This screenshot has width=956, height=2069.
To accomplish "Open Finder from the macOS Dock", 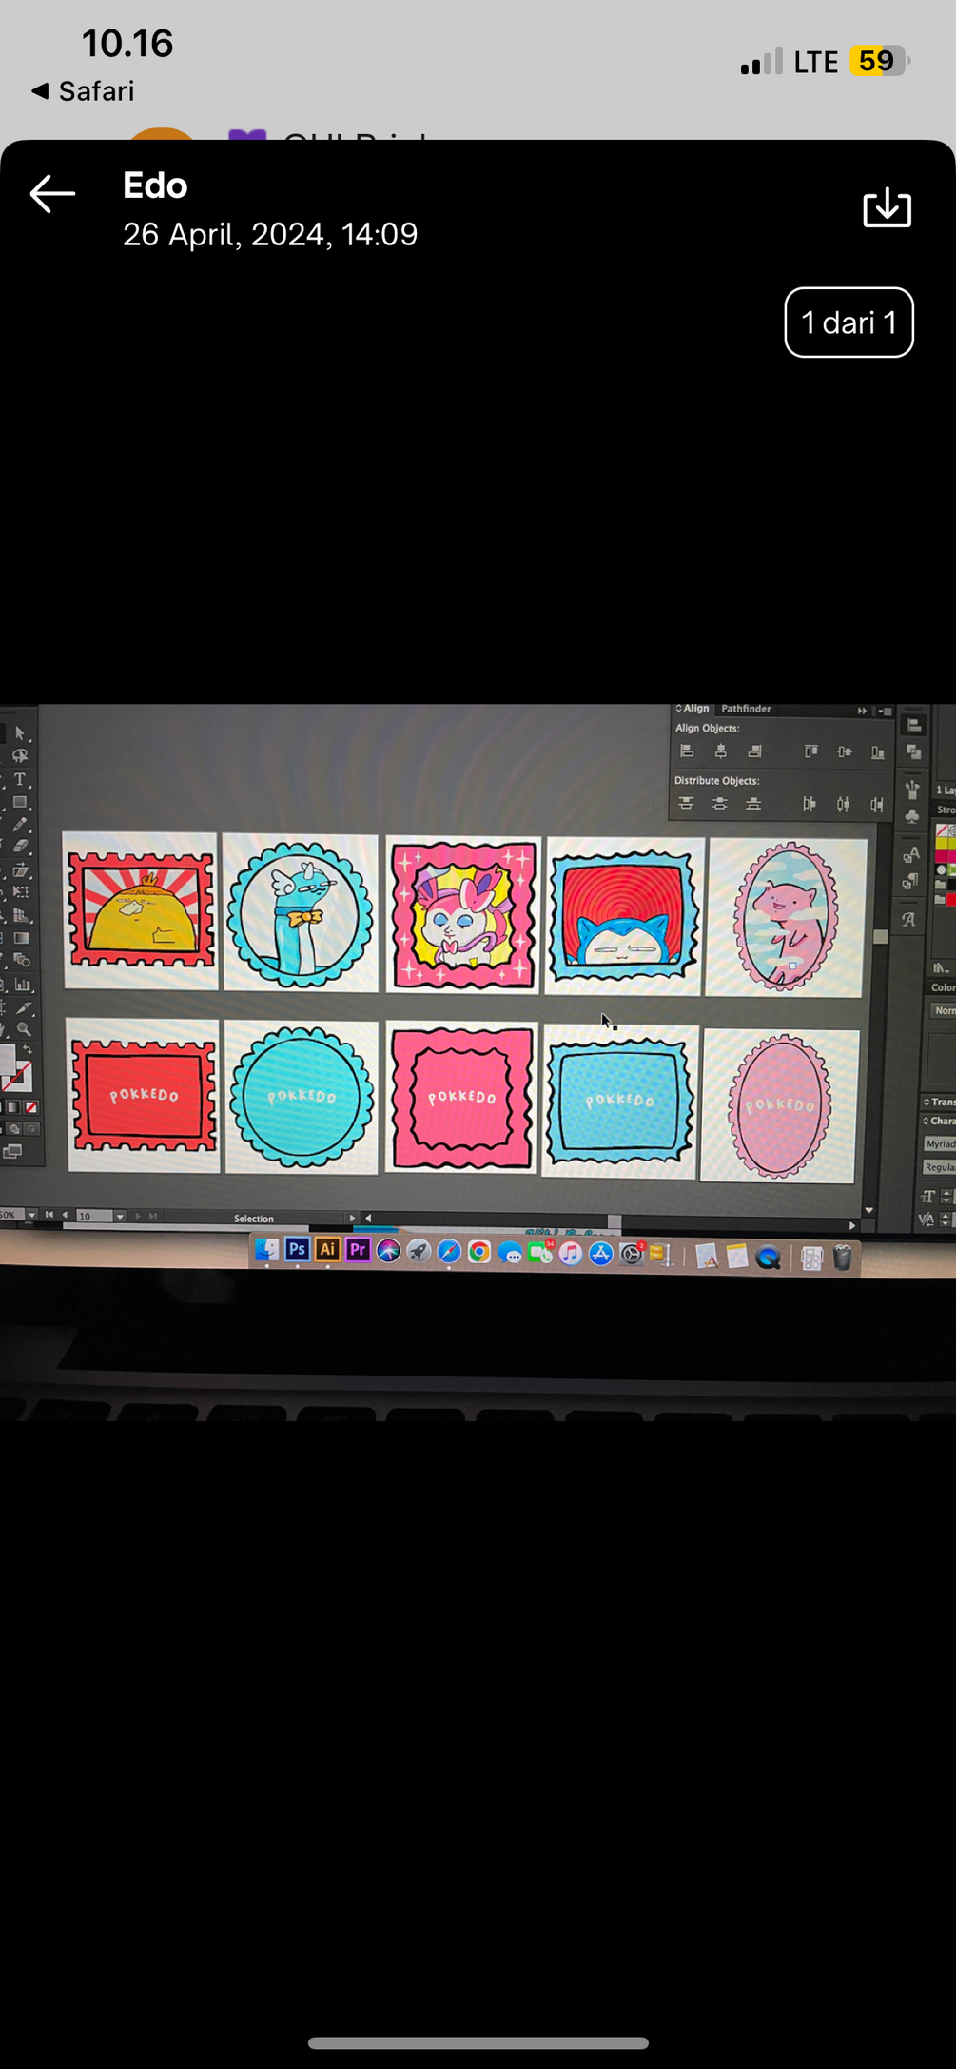I will 267,1250.
